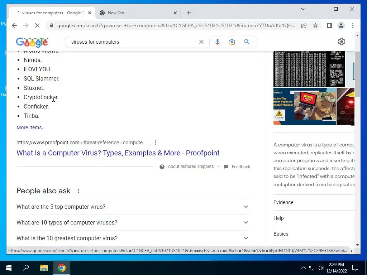Open File Explorer from taskbar
Viewport: 367px width, 275px height.
click(x=44, y=268)
